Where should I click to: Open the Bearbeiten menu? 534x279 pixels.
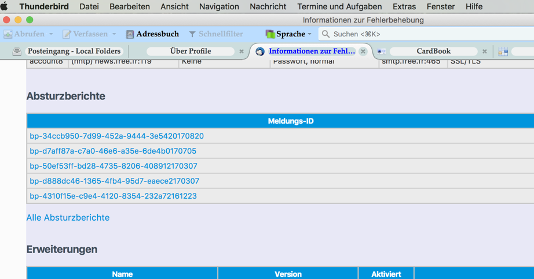130,6
